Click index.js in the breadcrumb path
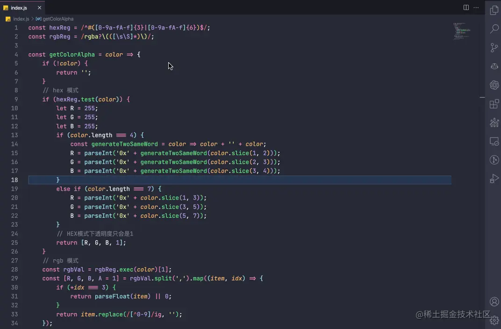 pyautogui.click(x=21, y=19)
